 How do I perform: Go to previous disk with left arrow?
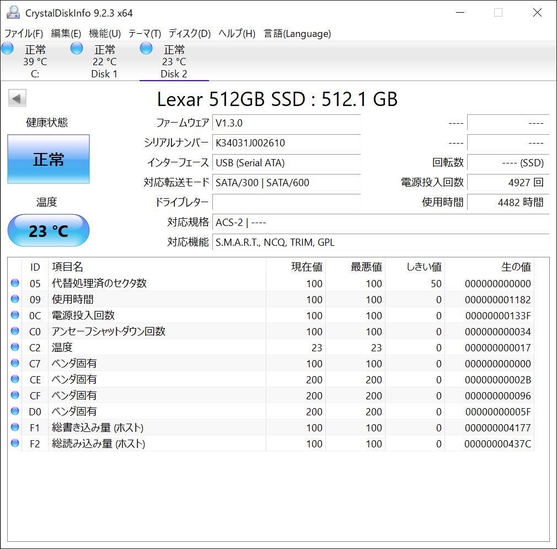[x=17, y=98]
